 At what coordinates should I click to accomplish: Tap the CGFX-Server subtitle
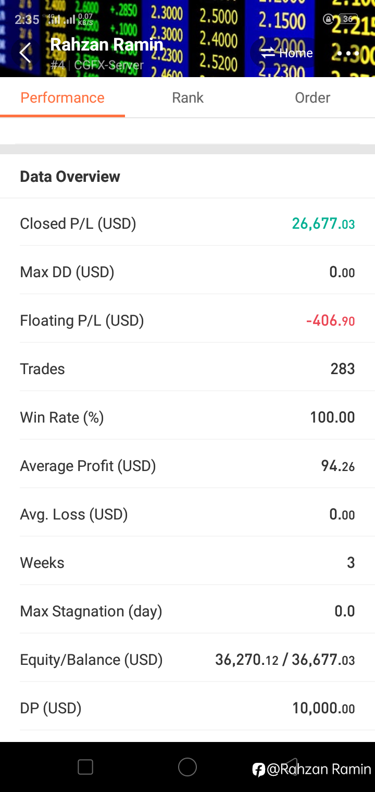point(109,66)
